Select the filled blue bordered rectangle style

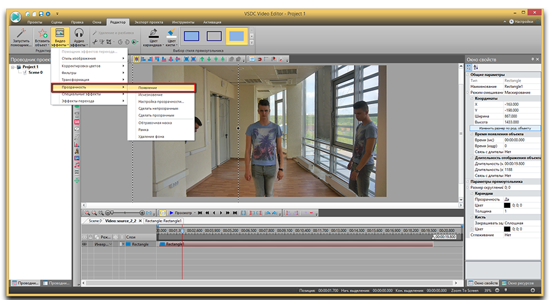pyautogui.click(x=191, y=36)
